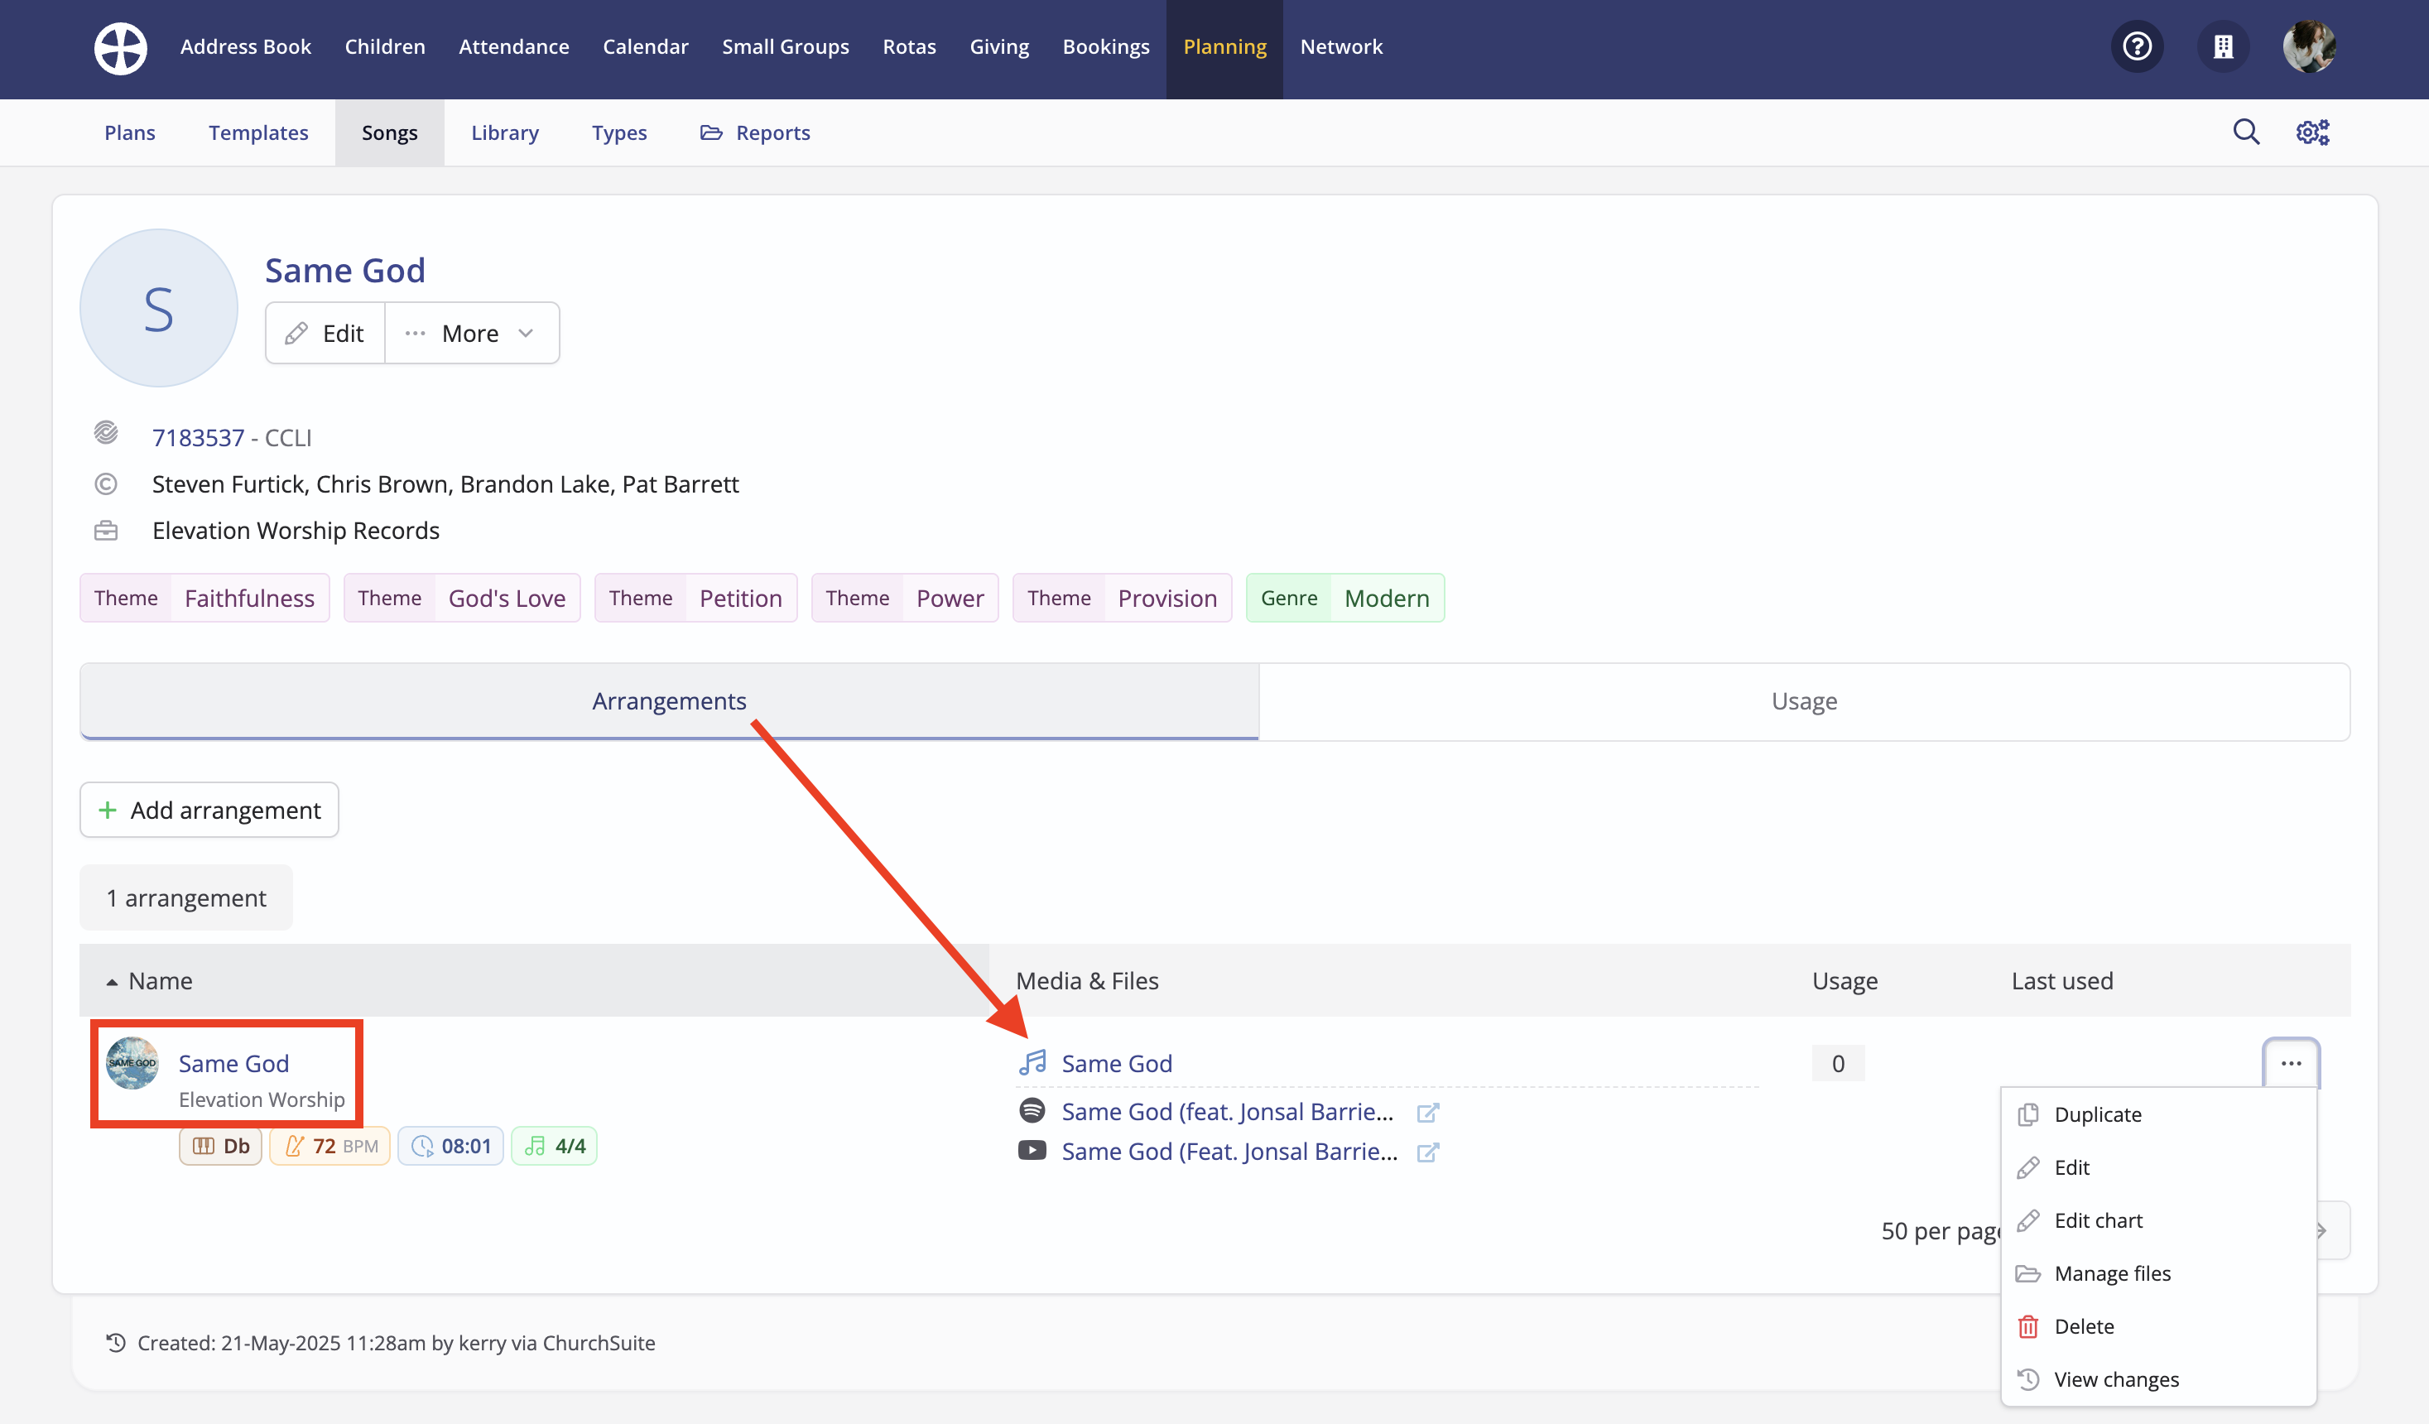2429x1424 pixels.
Task: Open the user profile avatar
Action: 2308,46
